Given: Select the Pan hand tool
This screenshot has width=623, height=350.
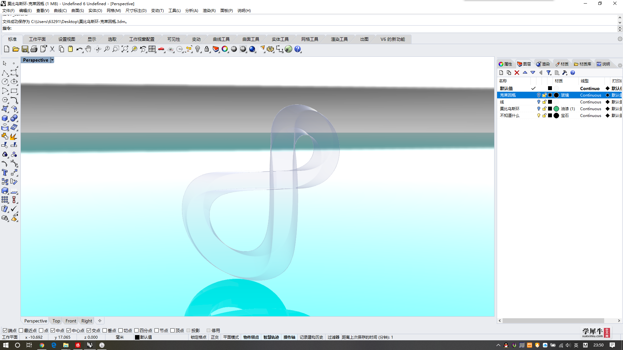Looking at the screenshot, I should click(x=88, y=49).
